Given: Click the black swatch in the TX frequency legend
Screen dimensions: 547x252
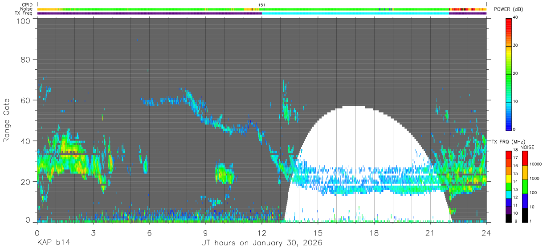Looking at the screenshot, I should click(x=509, y=218).
